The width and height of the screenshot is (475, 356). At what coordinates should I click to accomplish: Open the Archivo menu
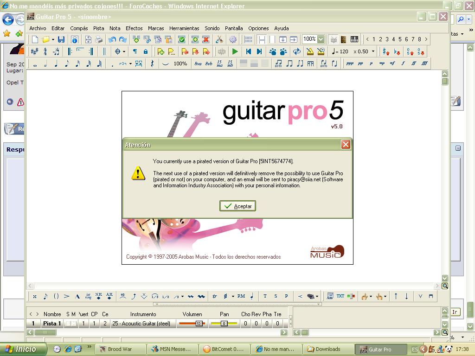(x=38, y=28)
